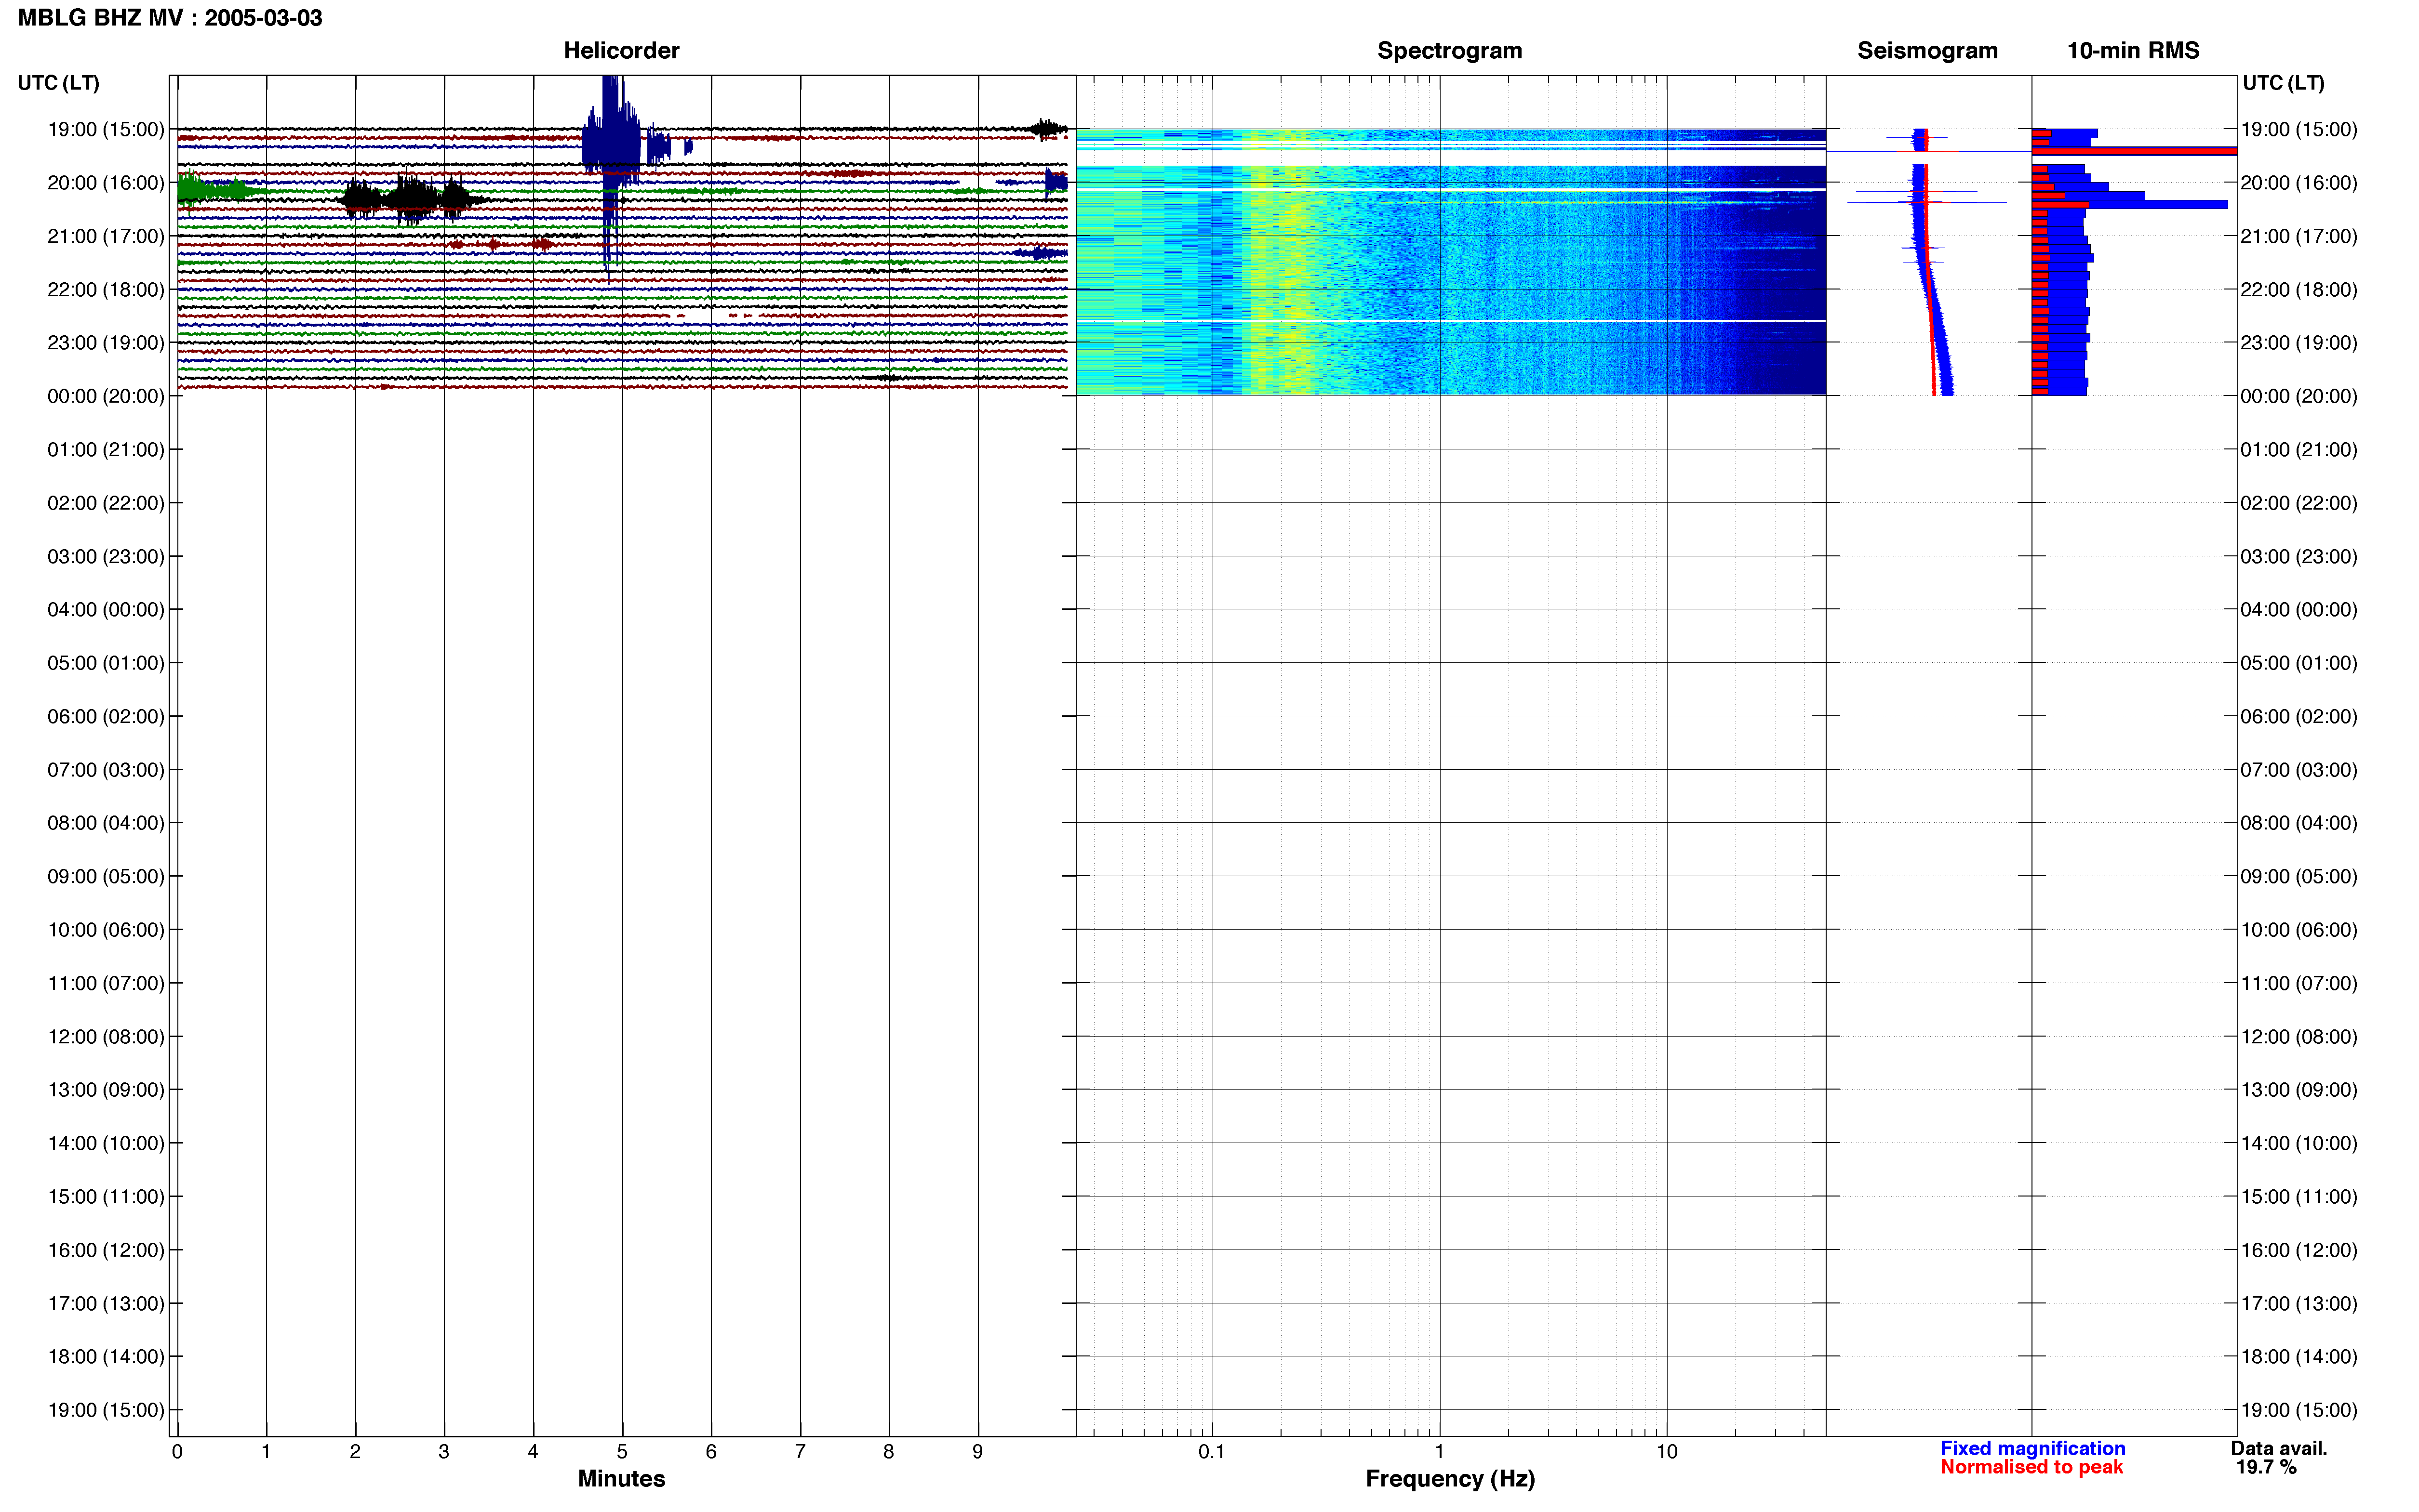This screenshot has height=1512, width=2419.
Task: Click the plot title MBLG BHZ MV : 2005-03-03
Action: click(x=170, y=18)
